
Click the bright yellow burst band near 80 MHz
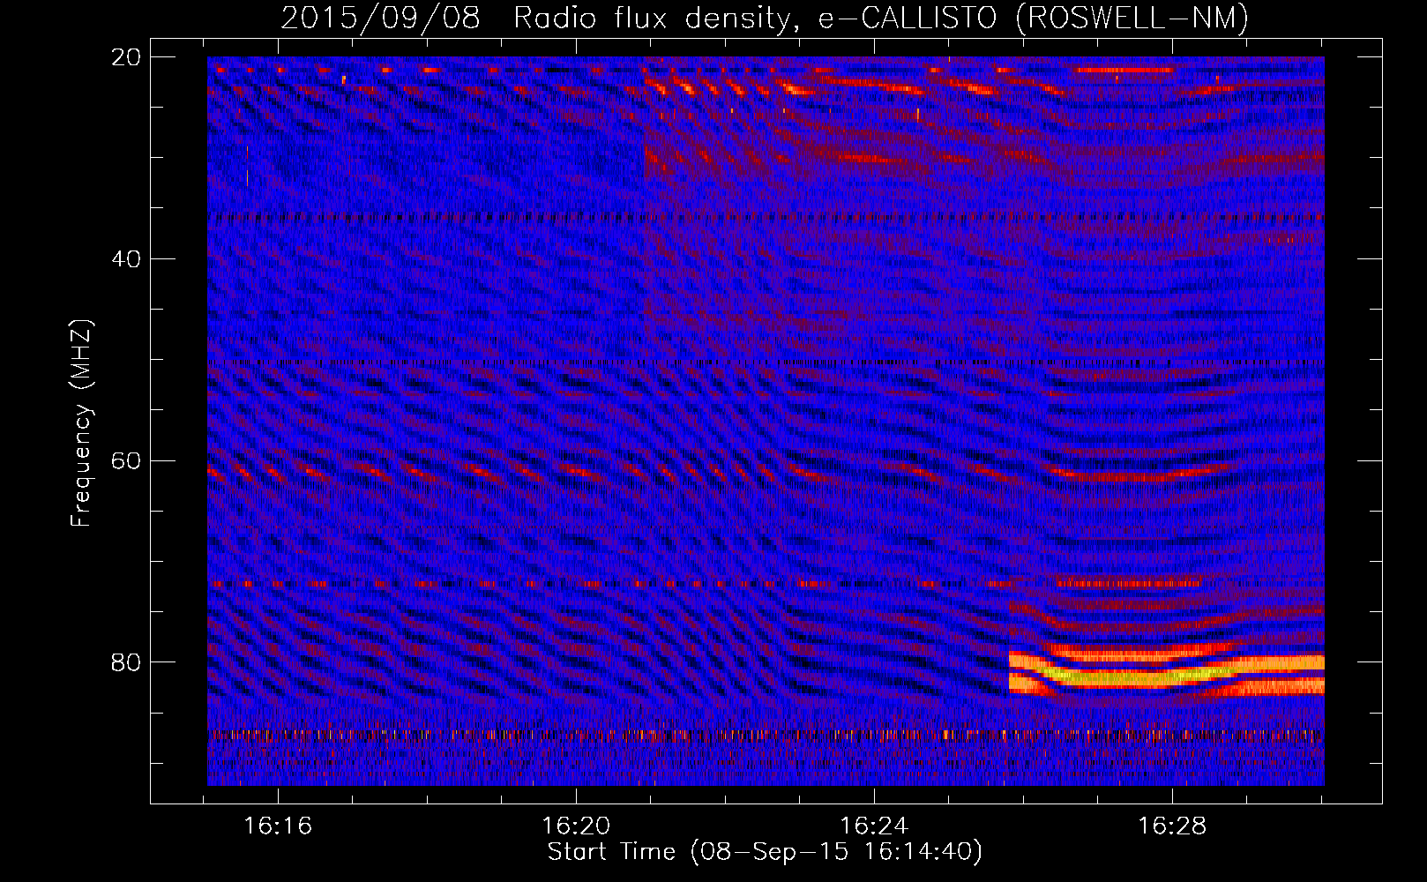click(1166, 674)
